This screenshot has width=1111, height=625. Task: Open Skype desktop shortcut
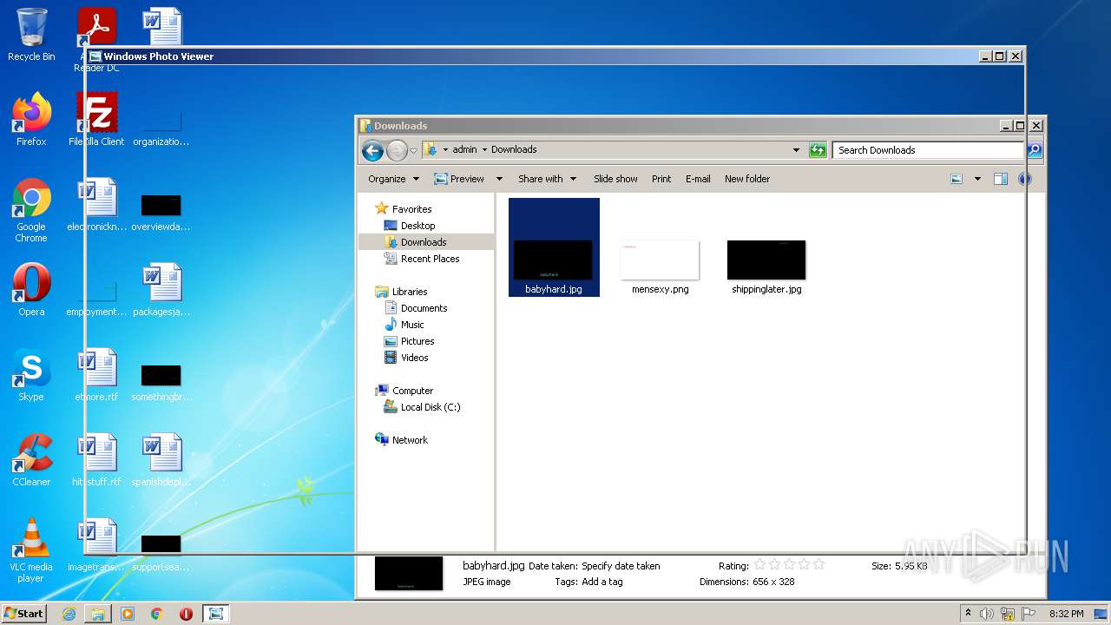31,375
